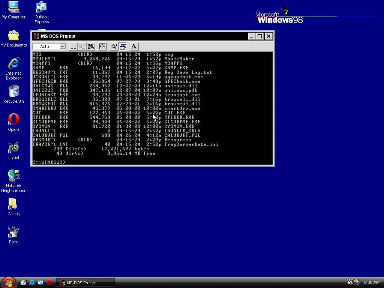The image size is (384, 288).
Task: Open Properties toolbar icon in MS-DOS Prompt
Action: [x=114, y=46]
